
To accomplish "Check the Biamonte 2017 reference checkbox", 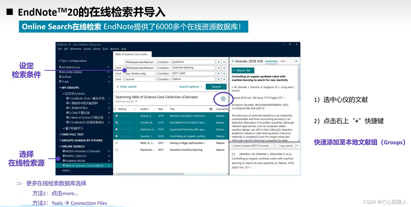I will pyautogui.click(x=117, y=150).
